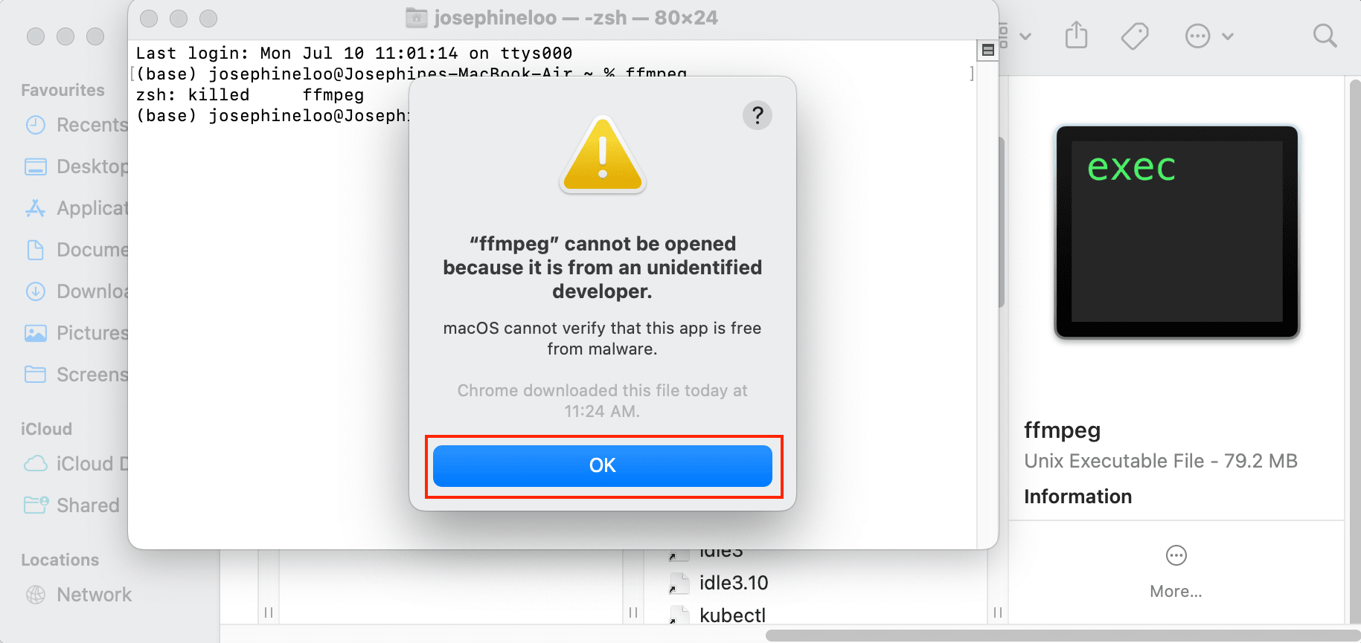Click the Recents clock icon
1361x643 pixels.
[36, 125]
